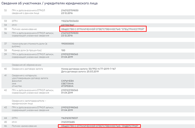The image size is (195, 128).
Task: Select ОГРН value 1163123078337
Action: point(69,118)
